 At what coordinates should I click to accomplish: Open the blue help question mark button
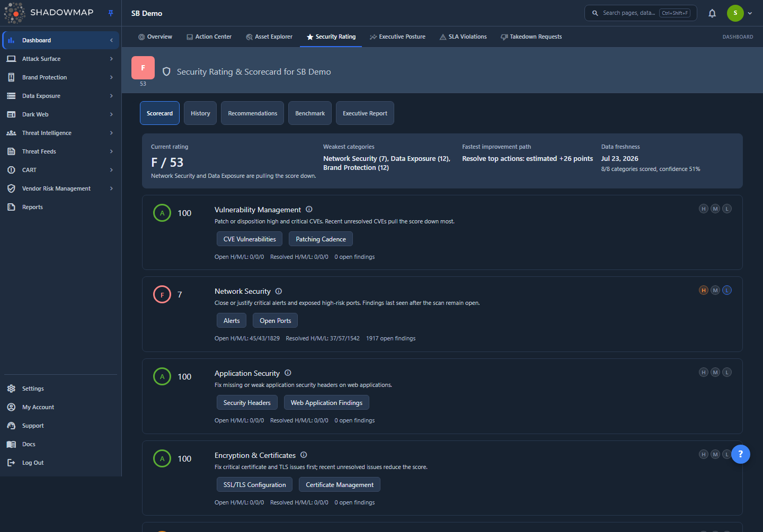click(x=740, y=454)
